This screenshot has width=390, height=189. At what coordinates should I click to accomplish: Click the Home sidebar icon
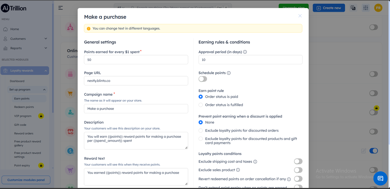pyautogui.click(x=5, y=29)
